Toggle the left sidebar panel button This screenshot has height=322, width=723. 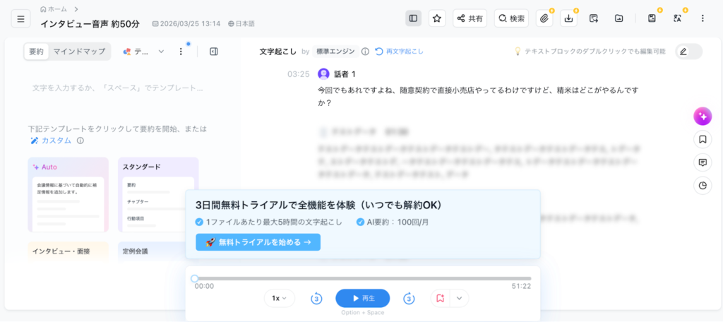click(x=414, y=18)
